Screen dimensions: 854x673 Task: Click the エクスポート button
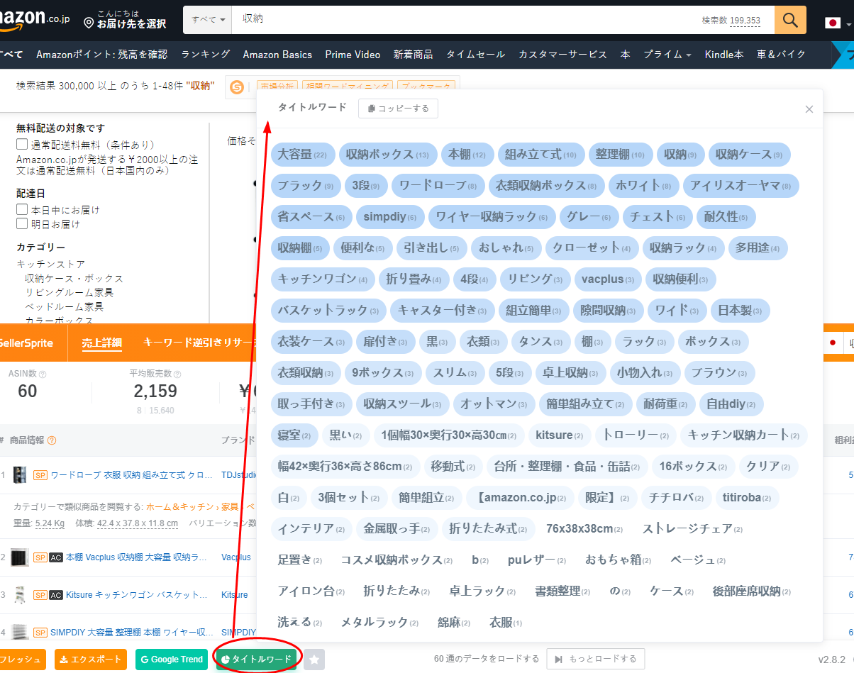click(x=91, y=660)
